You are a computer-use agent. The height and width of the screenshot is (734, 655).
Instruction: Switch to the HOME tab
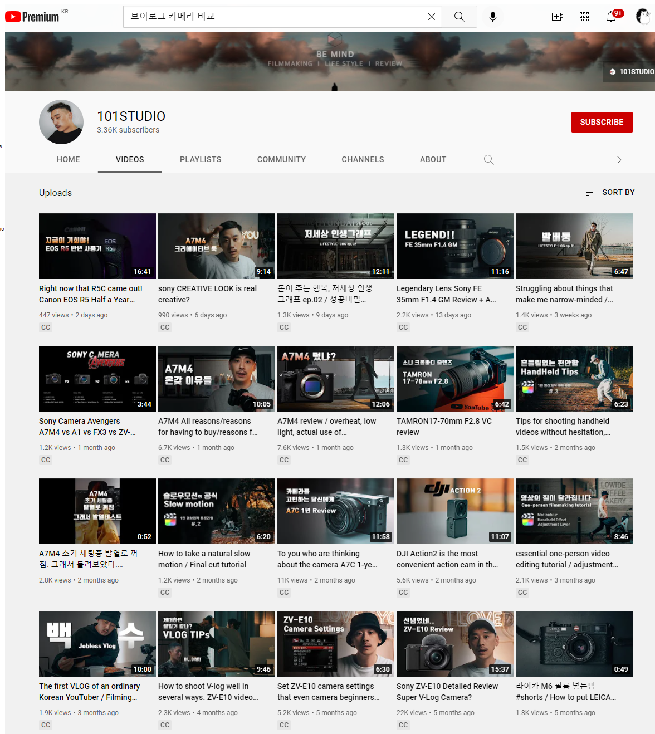click(x=69, y=159)
